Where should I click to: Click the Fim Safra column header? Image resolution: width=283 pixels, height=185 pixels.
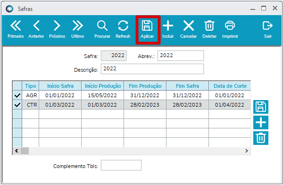click(188, 86)
